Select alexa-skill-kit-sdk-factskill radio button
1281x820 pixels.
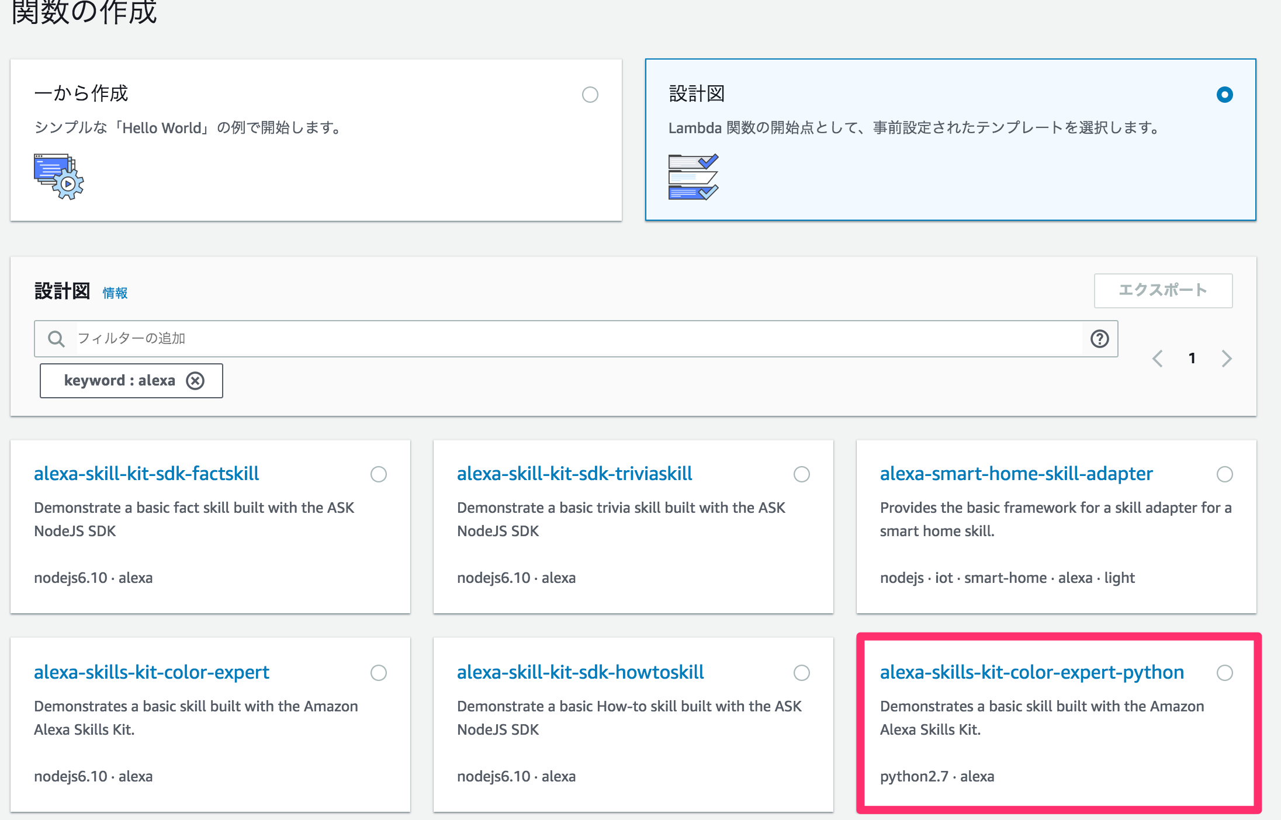379,474
